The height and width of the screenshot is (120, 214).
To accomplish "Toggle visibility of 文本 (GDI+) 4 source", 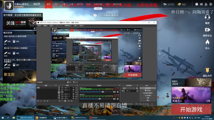I will pos(73,90).
